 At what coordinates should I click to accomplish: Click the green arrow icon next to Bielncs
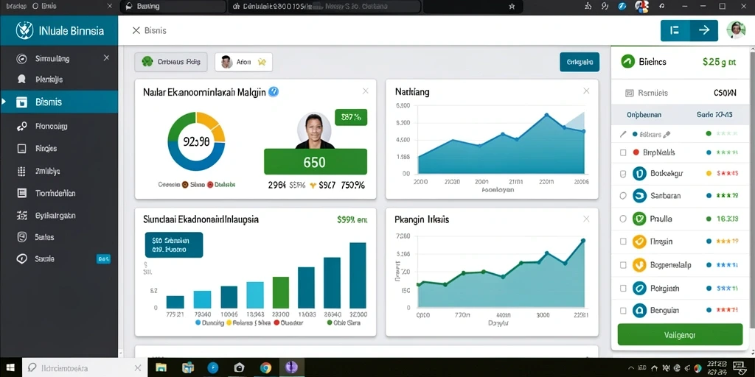coord(628,61)
